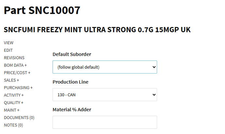The image size is (225, 134).
Task: Expand the PRICE/COST + submenu
Action: 17,73
